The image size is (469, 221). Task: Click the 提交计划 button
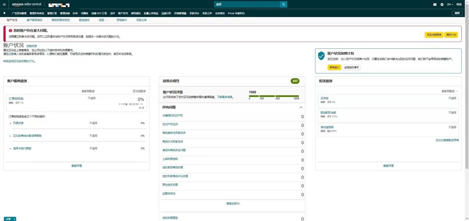[x=451, y=35]
